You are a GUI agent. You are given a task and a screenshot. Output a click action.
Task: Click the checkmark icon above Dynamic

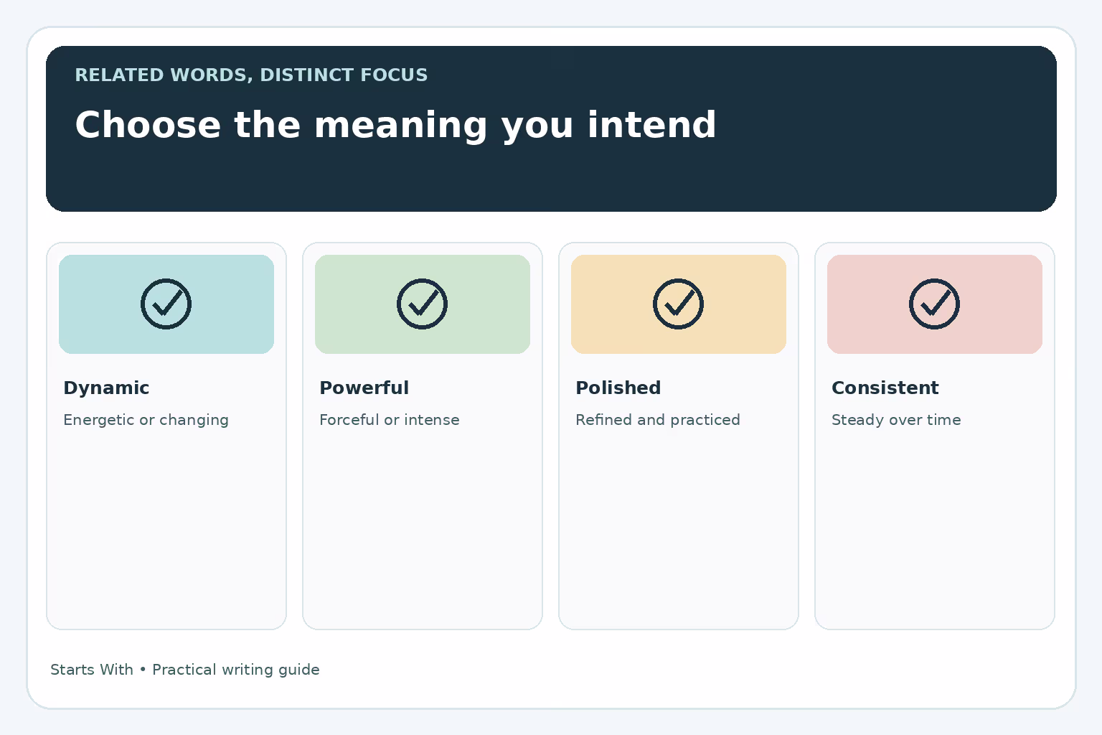[x=166, y=304]
